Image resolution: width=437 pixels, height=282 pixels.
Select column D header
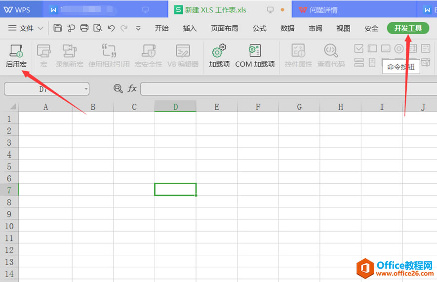[175, 107]
